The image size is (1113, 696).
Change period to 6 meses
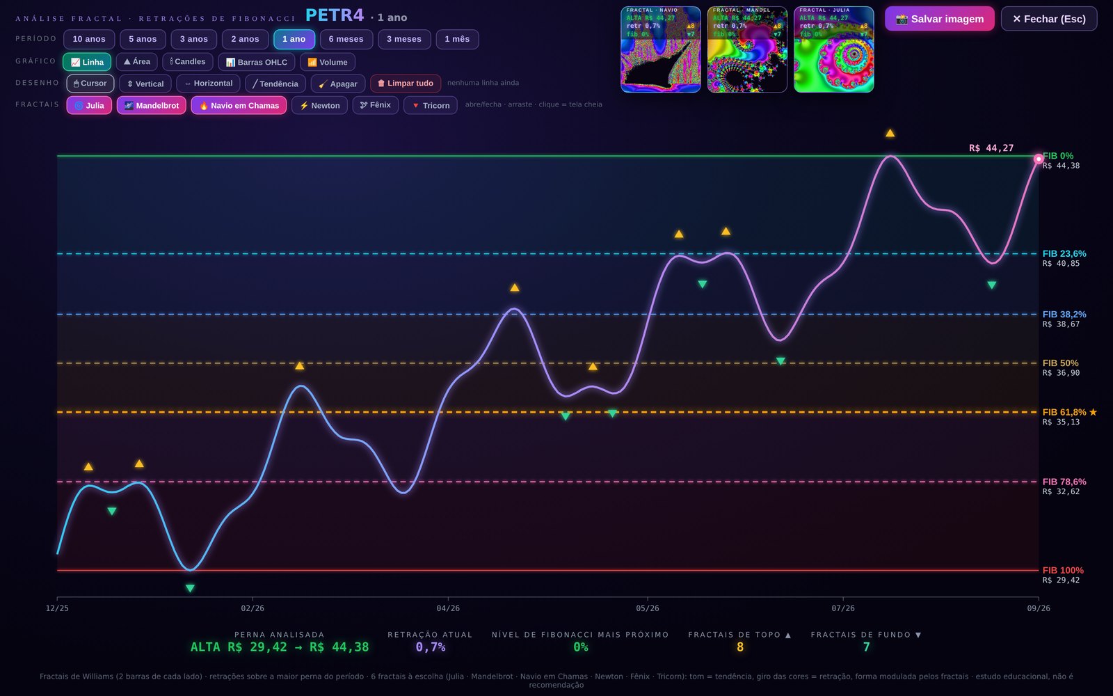point(346,40)
